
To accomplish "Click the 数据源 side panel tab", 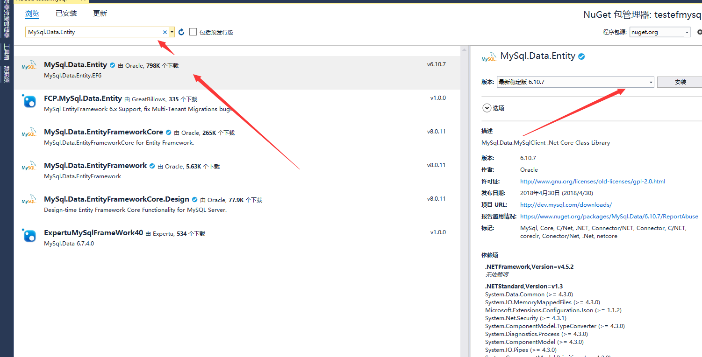I will [7, 74].
